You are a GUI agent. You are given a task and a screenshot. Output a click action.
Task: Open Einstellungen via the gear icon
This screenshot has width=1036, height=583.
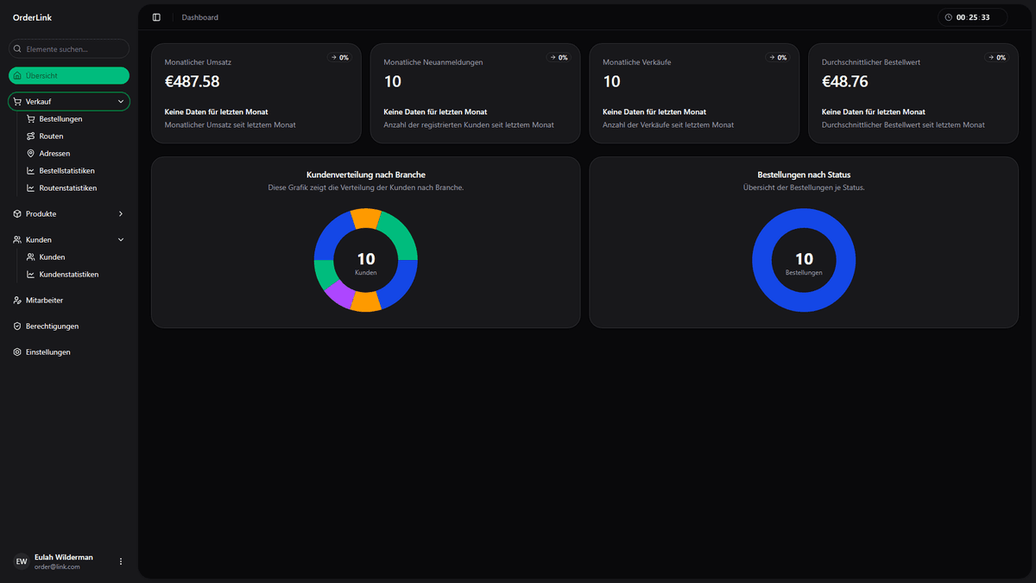[x=16, y=352]
